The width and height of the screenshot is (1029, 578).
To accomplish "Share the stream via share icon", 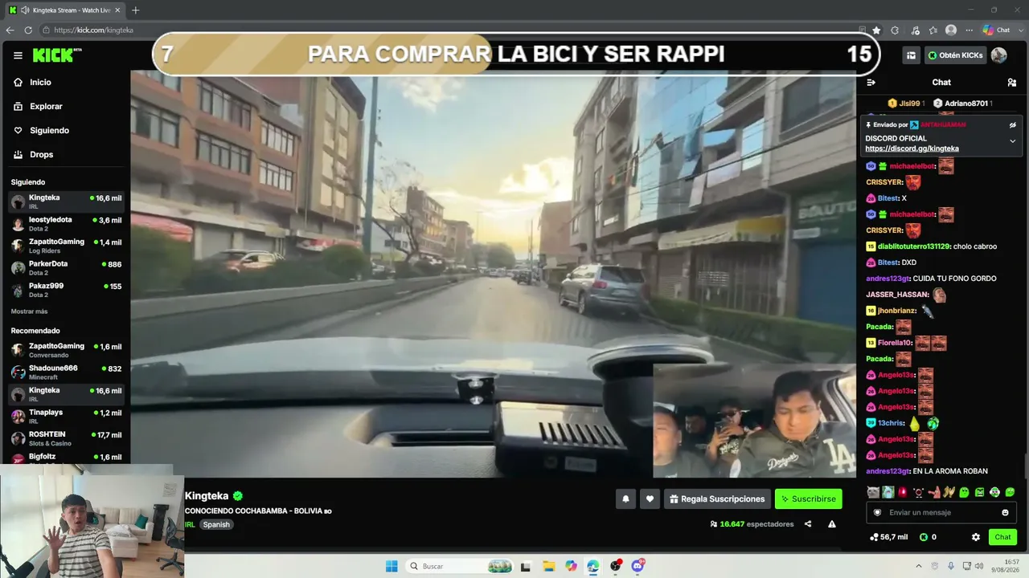I will coord(808,524).
